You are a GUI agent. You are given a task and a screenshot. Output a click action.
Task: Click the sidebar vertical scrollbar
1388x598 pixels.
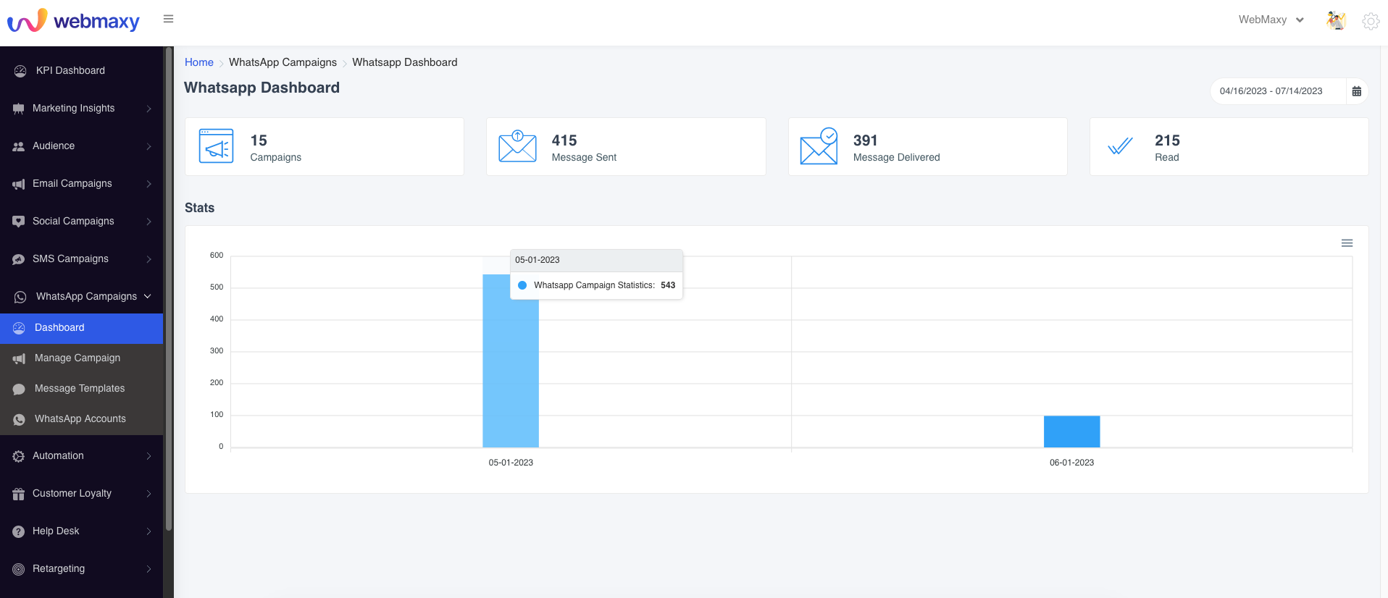tap(169, 290)
